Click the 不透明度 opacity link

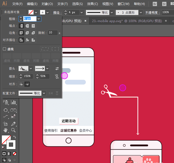point(152,12)
